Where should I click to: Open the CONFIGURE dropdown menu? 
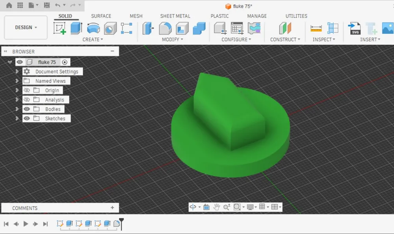tap(236, 39)
